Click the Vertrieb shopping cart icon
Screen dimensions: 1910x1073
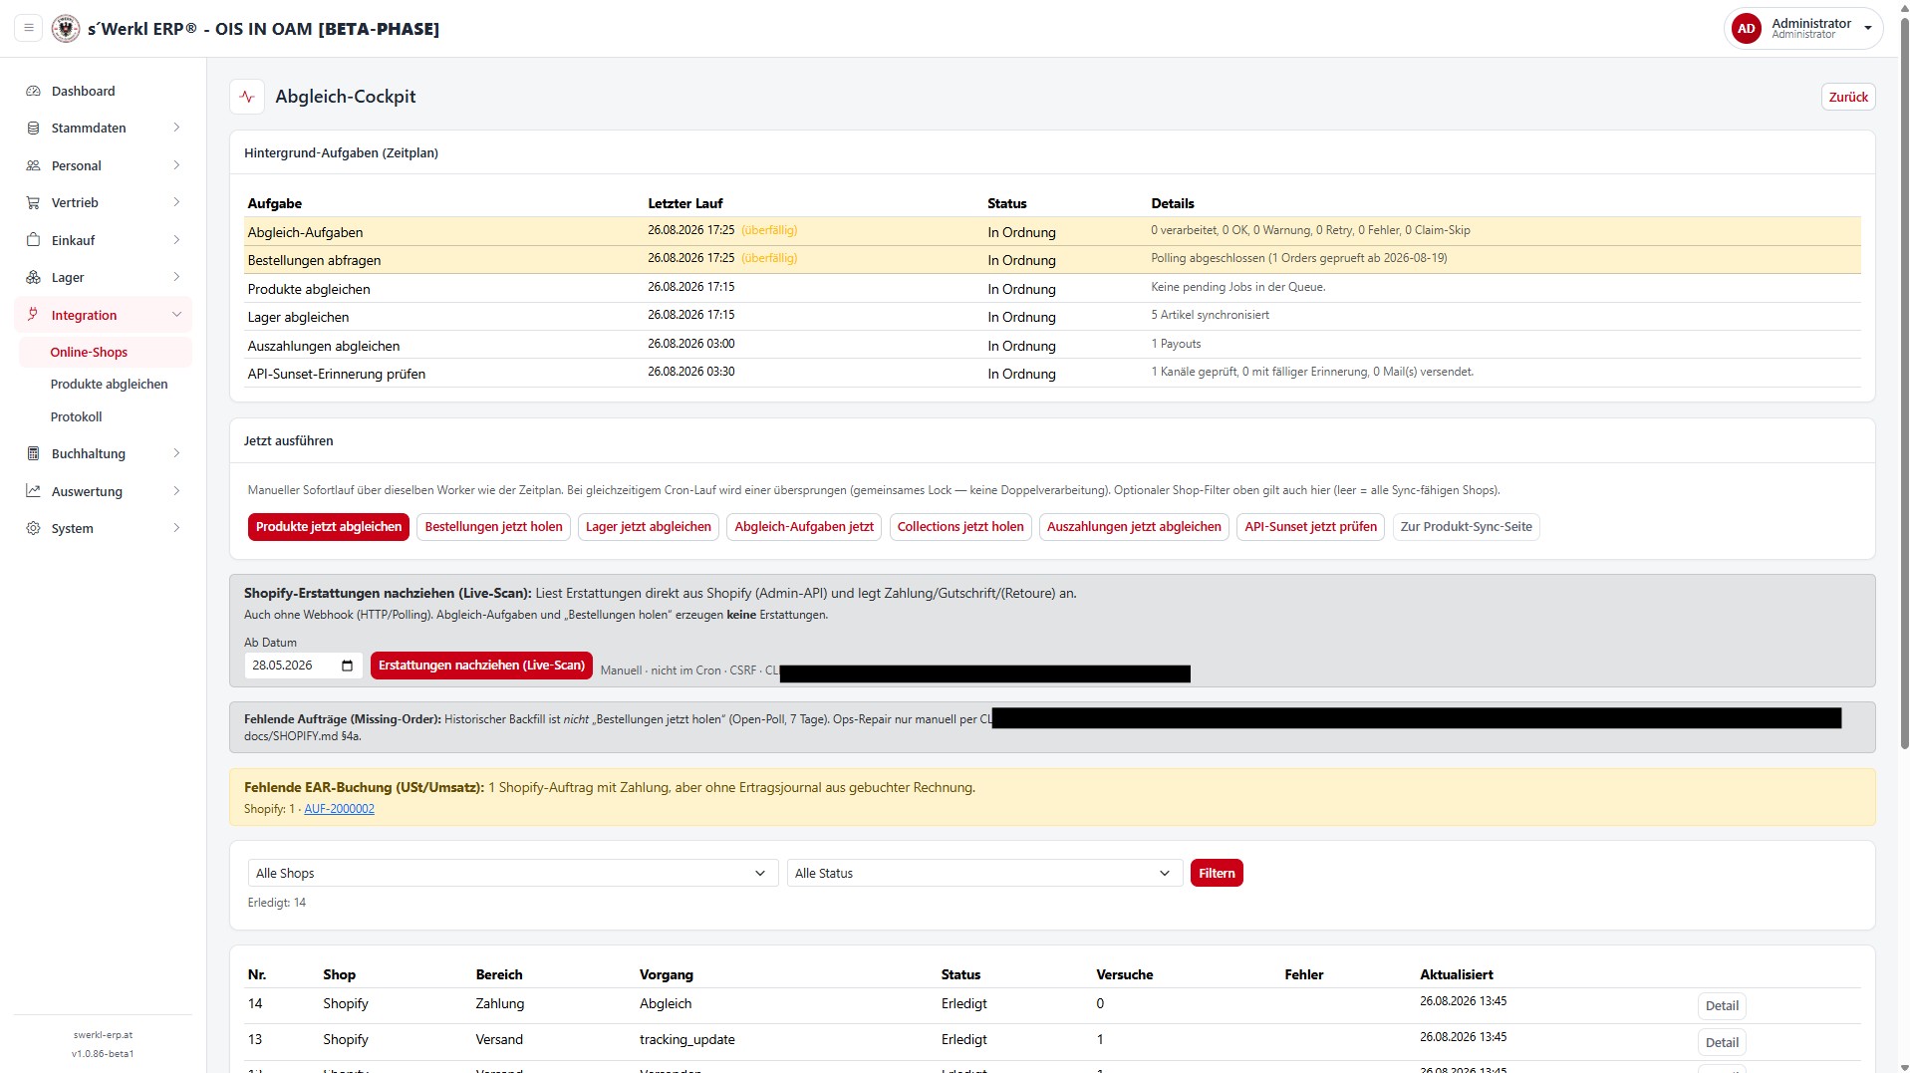[x=33, y=202]
